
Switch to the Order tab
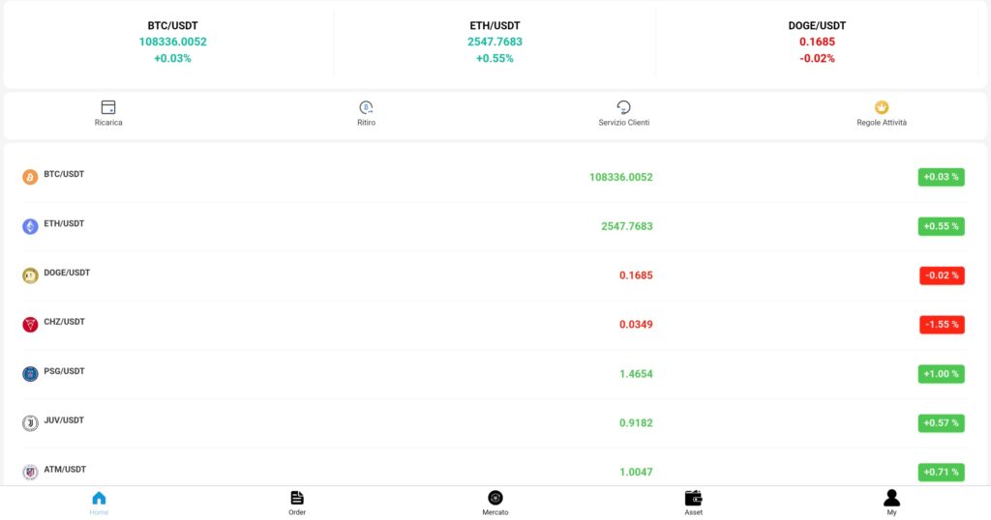click(297, 503)
